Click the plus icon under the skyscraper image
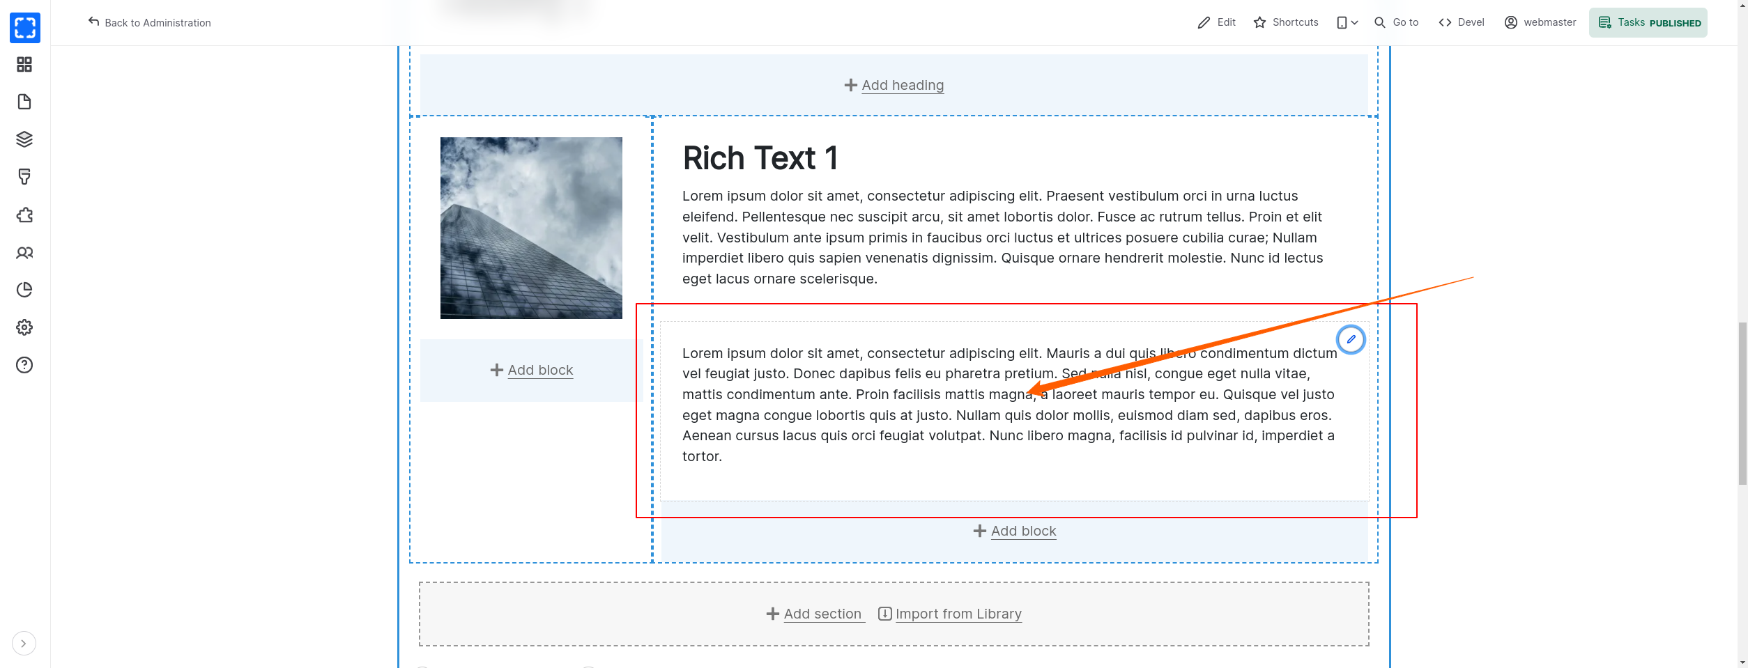This screenshot has height=668, width=1748. pos(496,370)
